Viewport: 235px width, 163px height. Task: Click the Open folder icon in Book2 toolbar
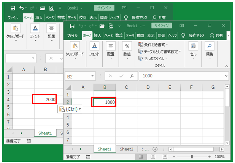click(43, 8)
